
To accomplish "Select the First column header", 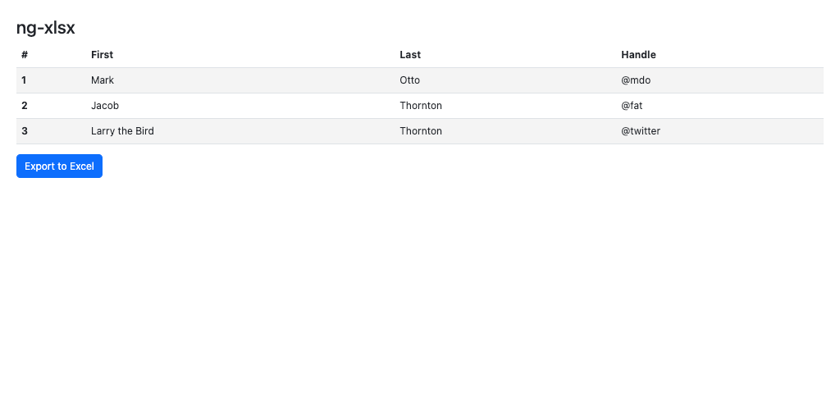I will click(x=102, y=55).
